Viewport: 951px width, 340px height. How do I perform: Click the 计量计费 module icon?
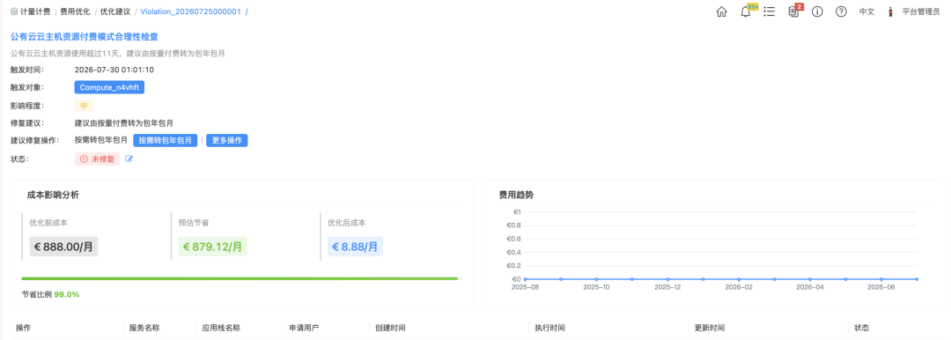[14, 11]
